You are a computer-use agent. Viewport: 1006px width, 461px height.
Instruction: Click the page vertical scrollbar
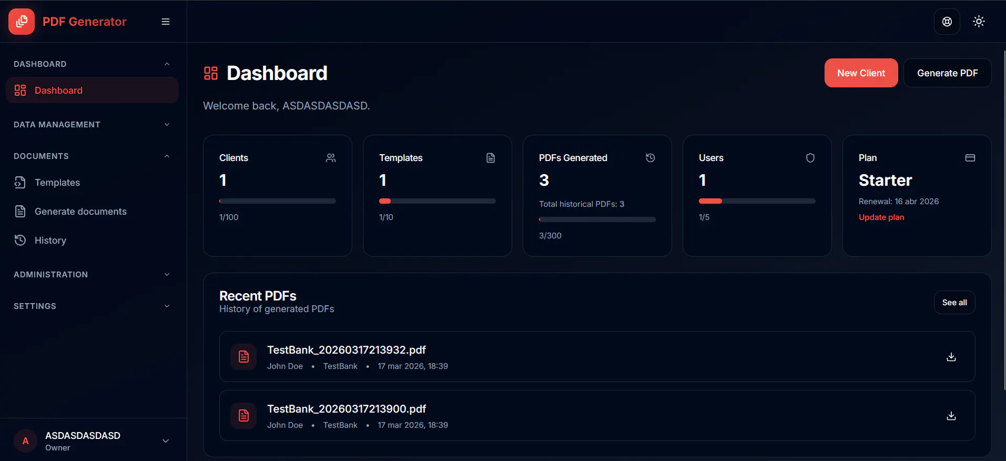click(1004, 220)
